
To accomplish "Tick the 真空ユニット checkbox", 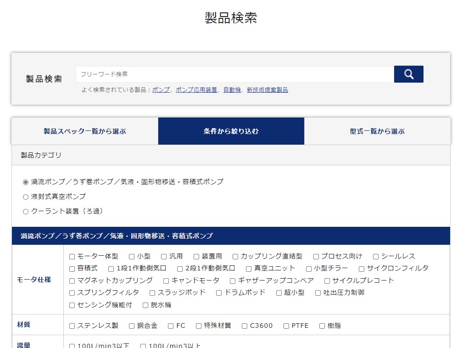I will pos(249,269).
